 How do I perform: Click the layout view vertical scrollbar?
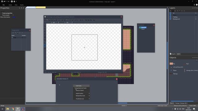point(167,55)
